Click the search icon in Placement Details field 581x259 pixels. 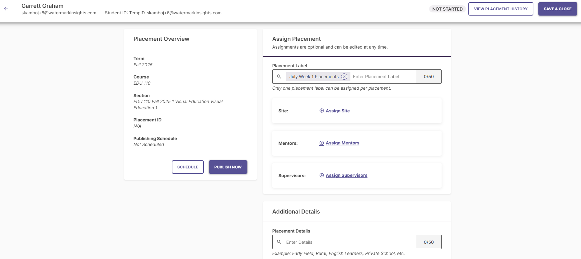pyautogui.click(x=279, y=242)
